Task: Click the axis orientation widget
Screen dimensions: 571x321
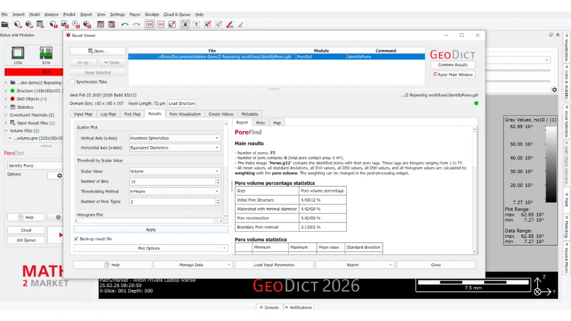Action: (543, 286)
